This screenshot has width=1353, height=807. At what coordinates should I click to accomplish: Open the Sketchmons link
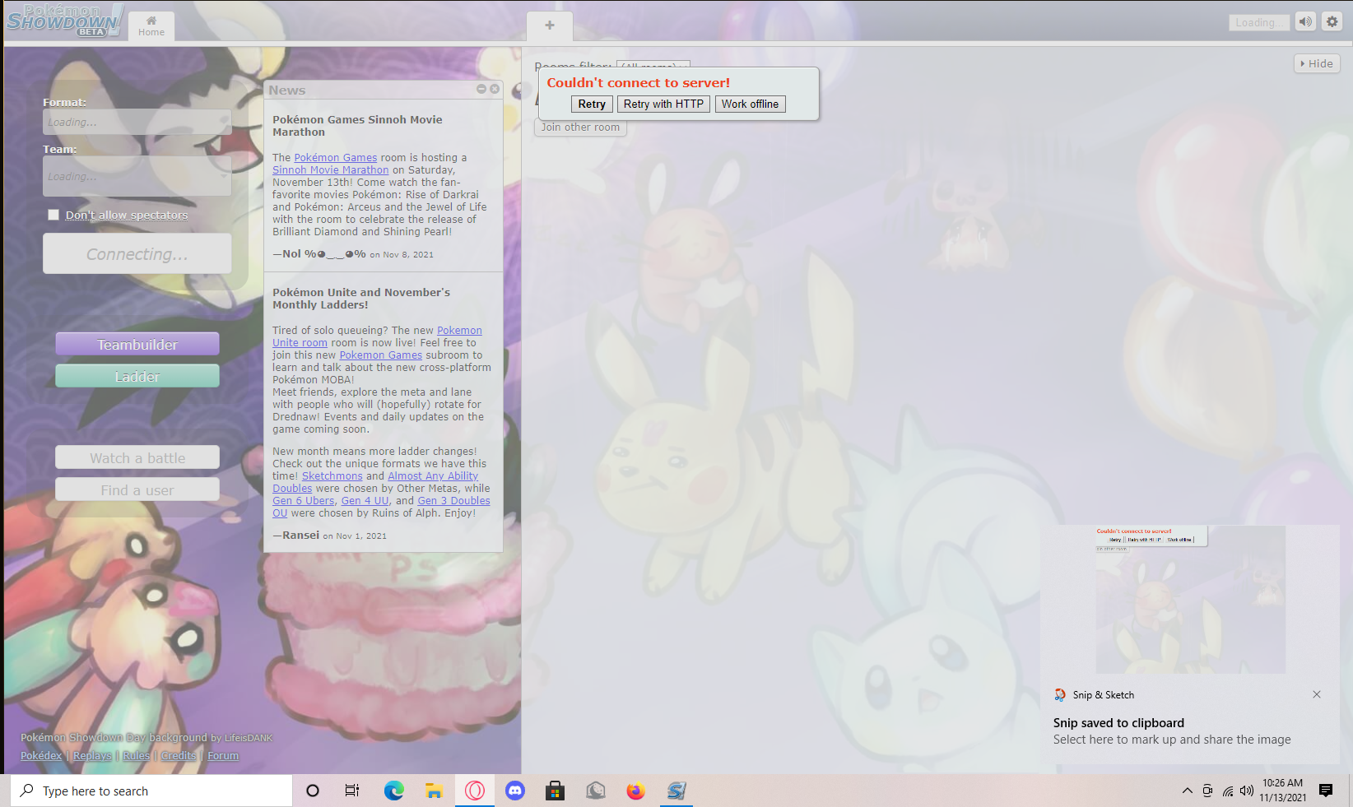(332, 476)
